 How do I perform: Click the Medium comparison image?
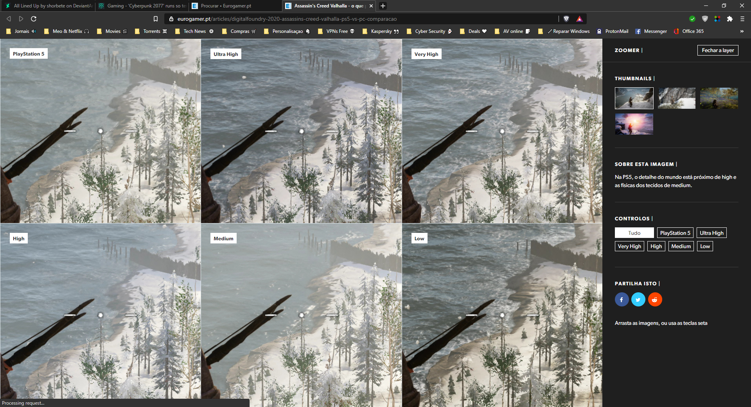302,315
